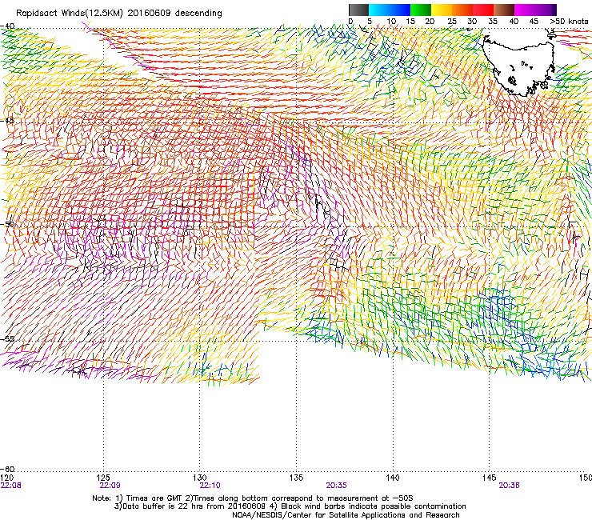Click the 'NOAA/NESDIS/Center for Satellite Applications and Research' credit
The width and height of the screenshot is (592, 520).
pos(346,515)
